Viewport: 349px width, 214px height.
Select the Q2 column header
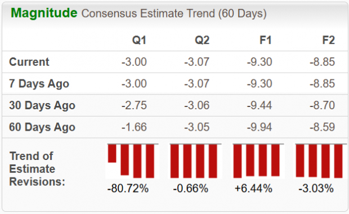(202, 41)
